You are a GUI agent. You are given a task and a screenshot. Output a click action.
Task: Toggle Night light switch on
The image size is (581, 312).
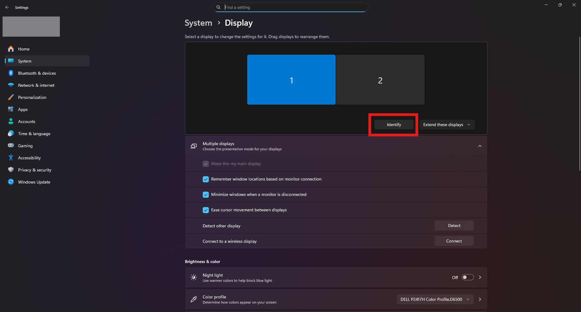[x=468, y=277]
